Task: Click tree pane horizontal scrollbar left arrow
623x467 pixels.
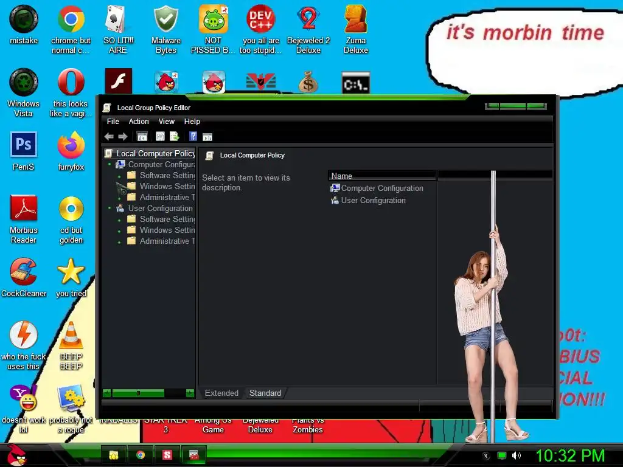Action: click(x=106, y=393)
